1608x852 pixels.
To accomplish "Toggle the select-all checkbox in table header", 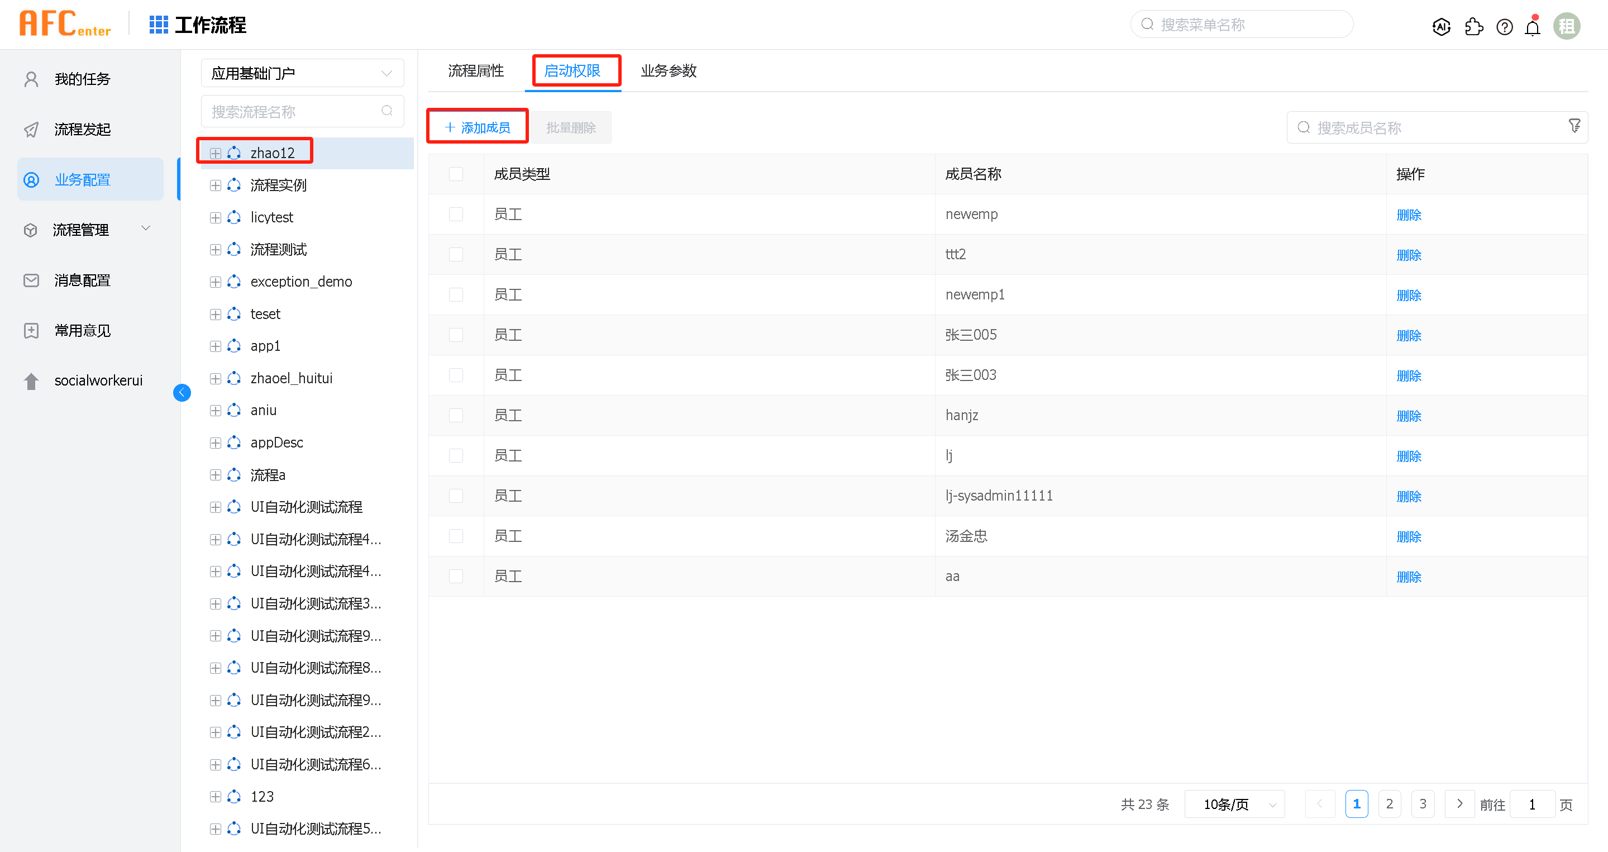I will pos(456,174).
